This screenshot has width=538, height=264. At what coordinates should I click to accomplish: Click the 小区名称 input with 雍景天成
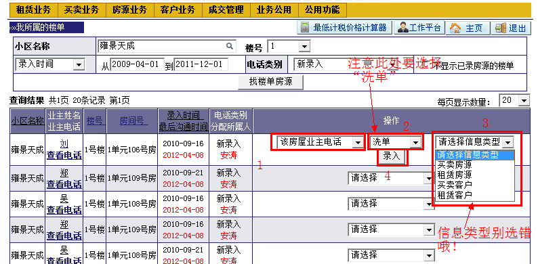[x=167, y=45]
